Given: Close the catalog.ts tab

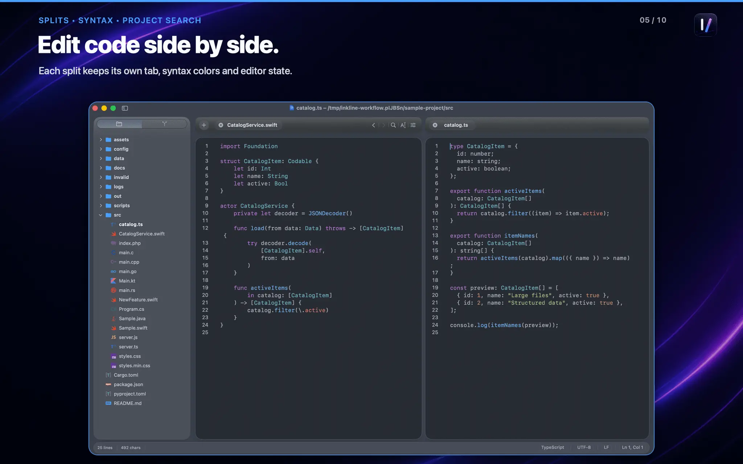Looking at the screenshot, I should (x=435, y=125).
